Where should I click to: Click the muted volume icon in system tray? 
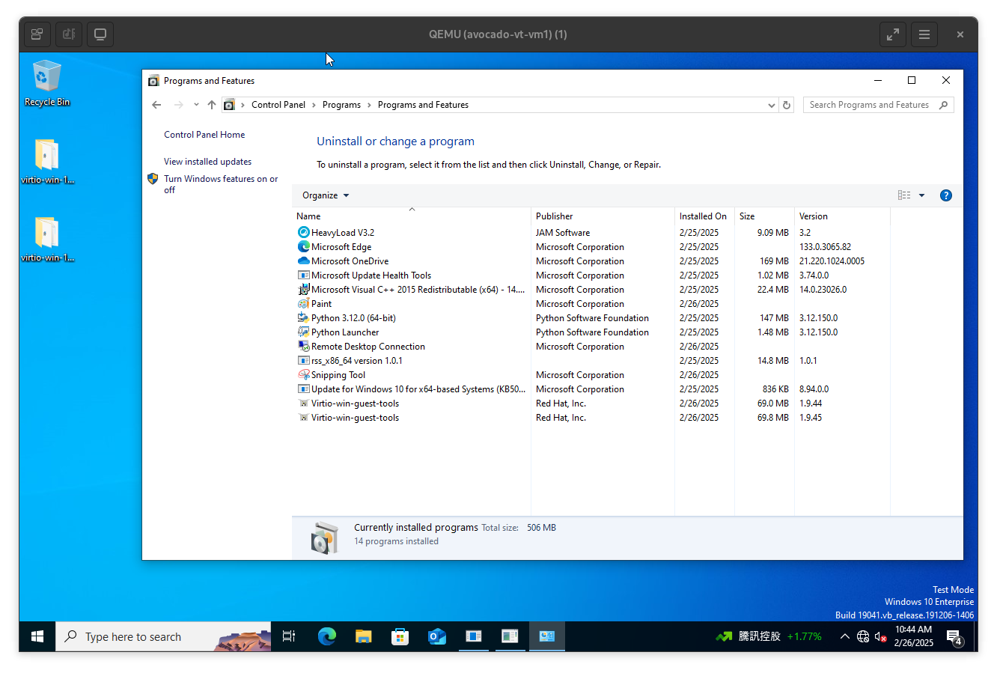coord(881,636)
